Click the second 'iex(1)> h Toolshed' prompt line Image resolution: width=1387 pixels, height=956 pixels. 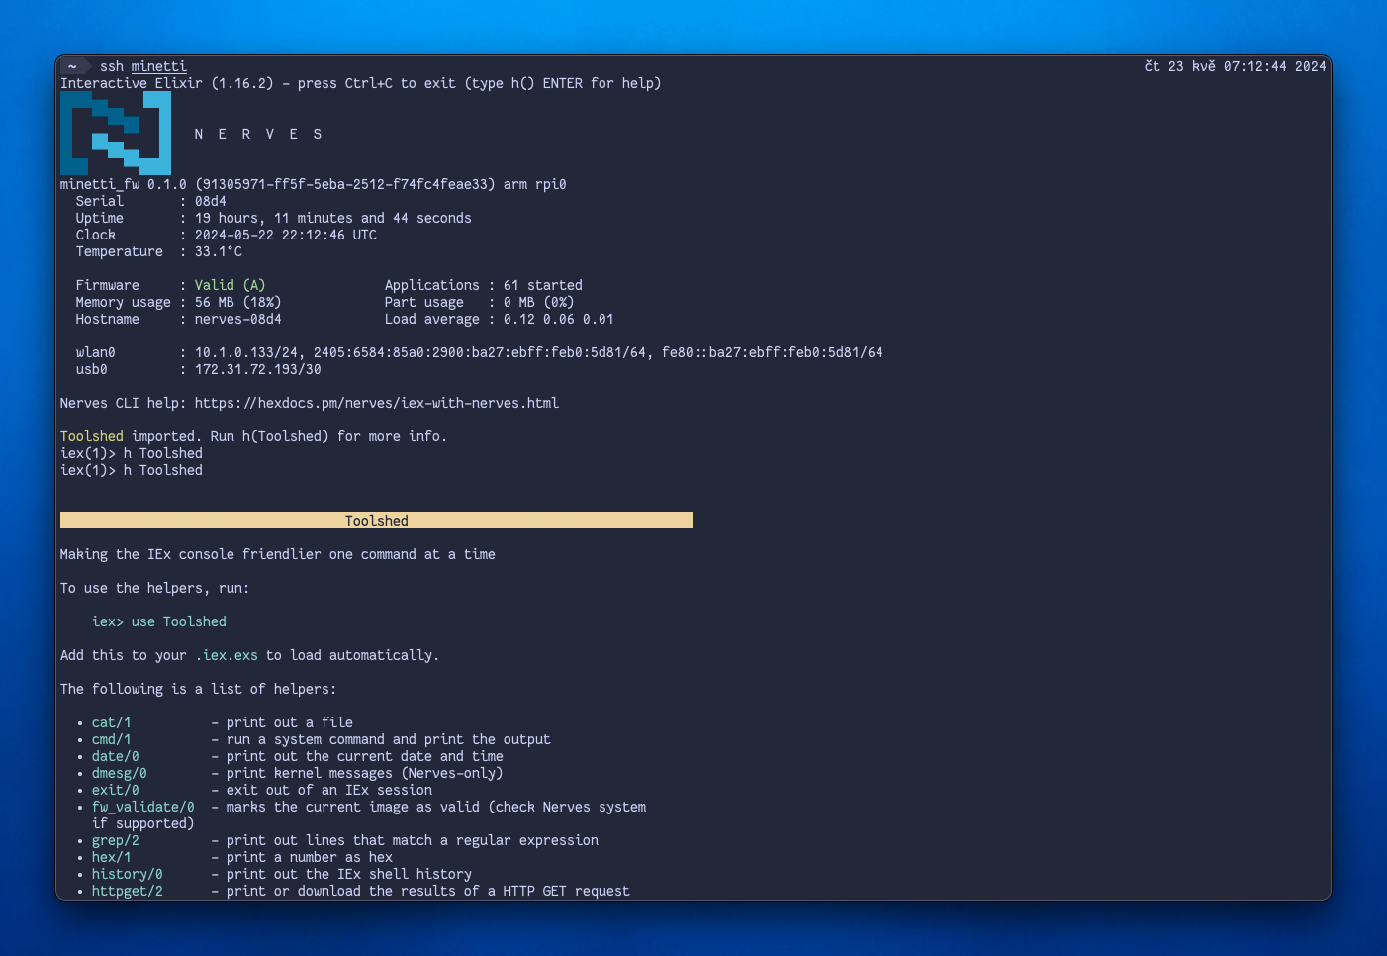coord(132,470)
